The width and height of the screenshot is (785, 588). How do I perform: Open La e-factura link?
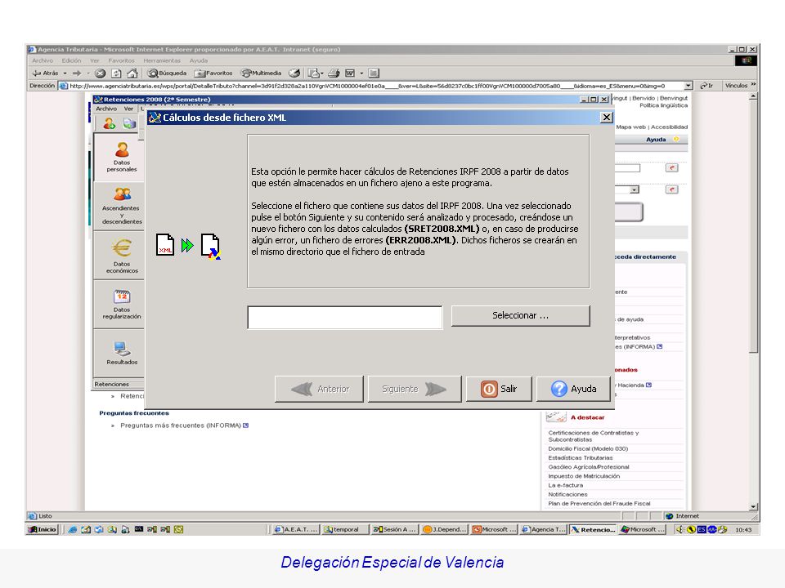click(565, 485)
